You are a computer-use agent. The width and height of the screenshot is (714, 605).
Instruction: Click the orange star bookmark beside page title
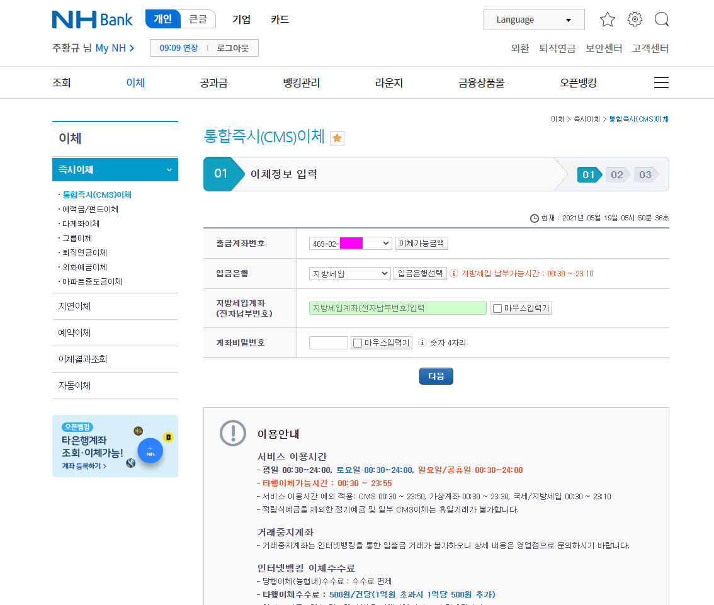pyautogui.click(x=337, y=139)
